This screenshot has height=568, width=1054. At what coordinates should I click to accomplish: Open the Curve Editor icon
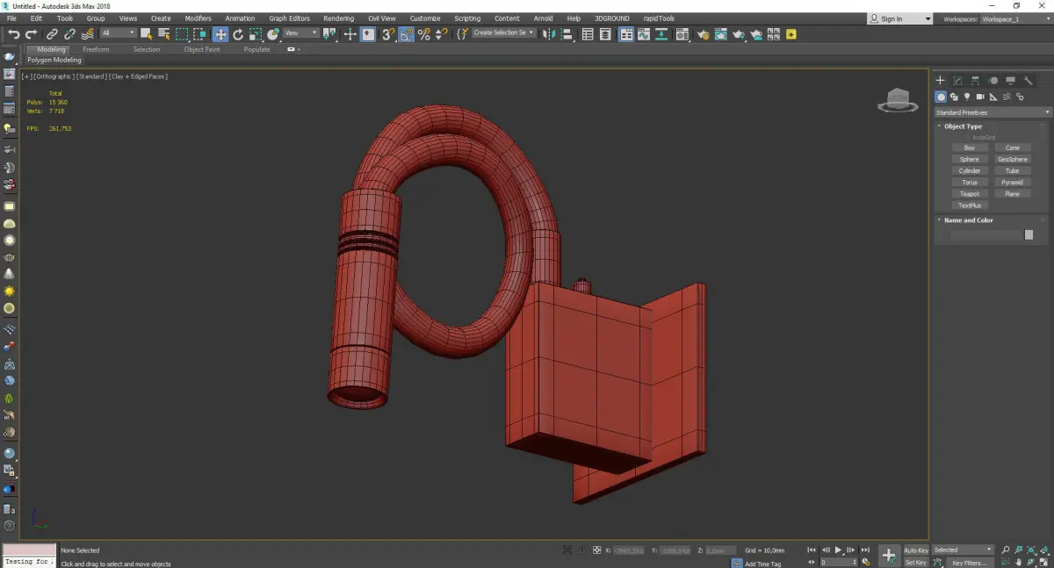pos(643,34)
